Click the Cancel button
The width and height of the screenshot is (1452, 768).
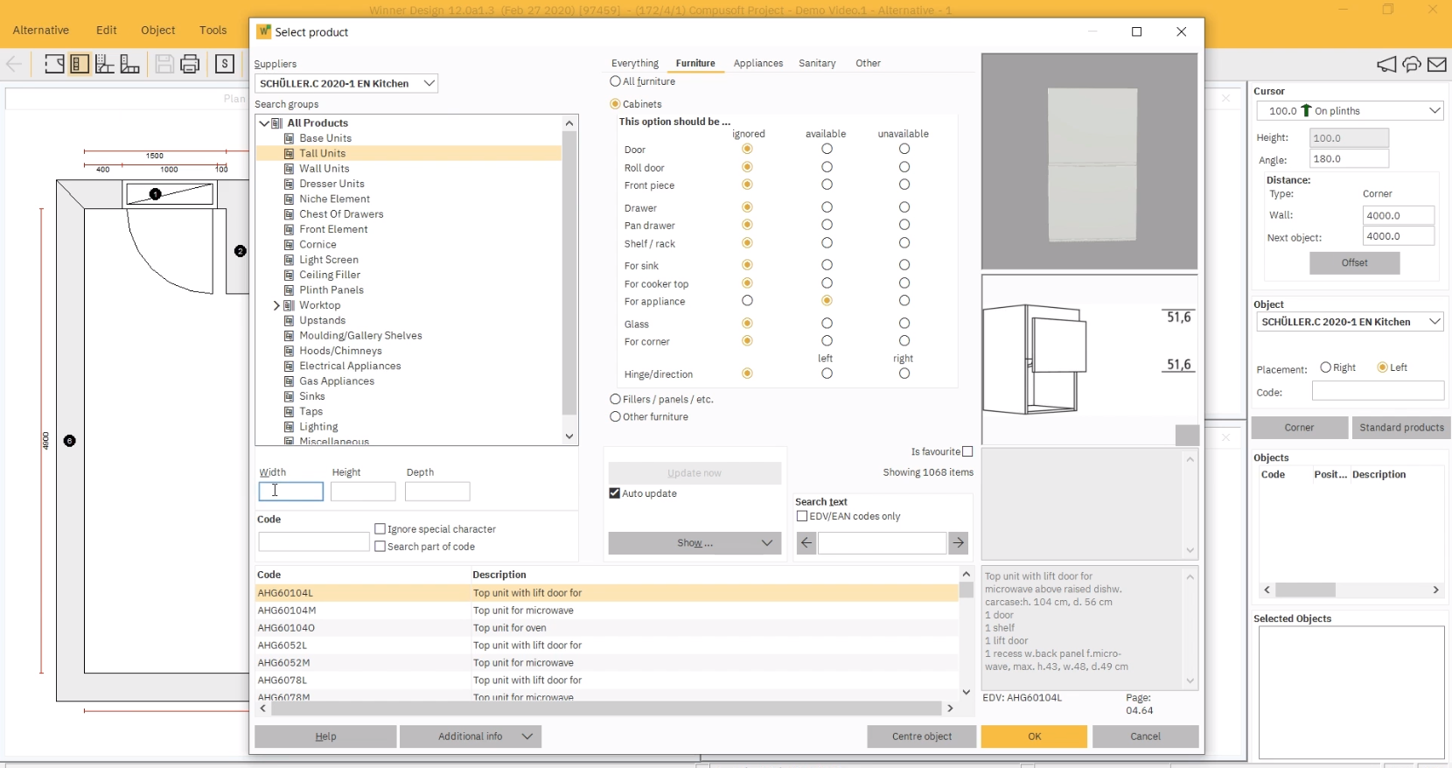coord(1145,737)
